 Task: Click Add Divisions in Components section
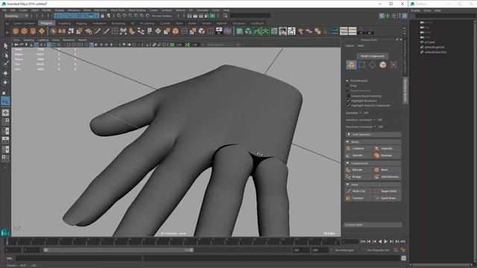(387, 176)
